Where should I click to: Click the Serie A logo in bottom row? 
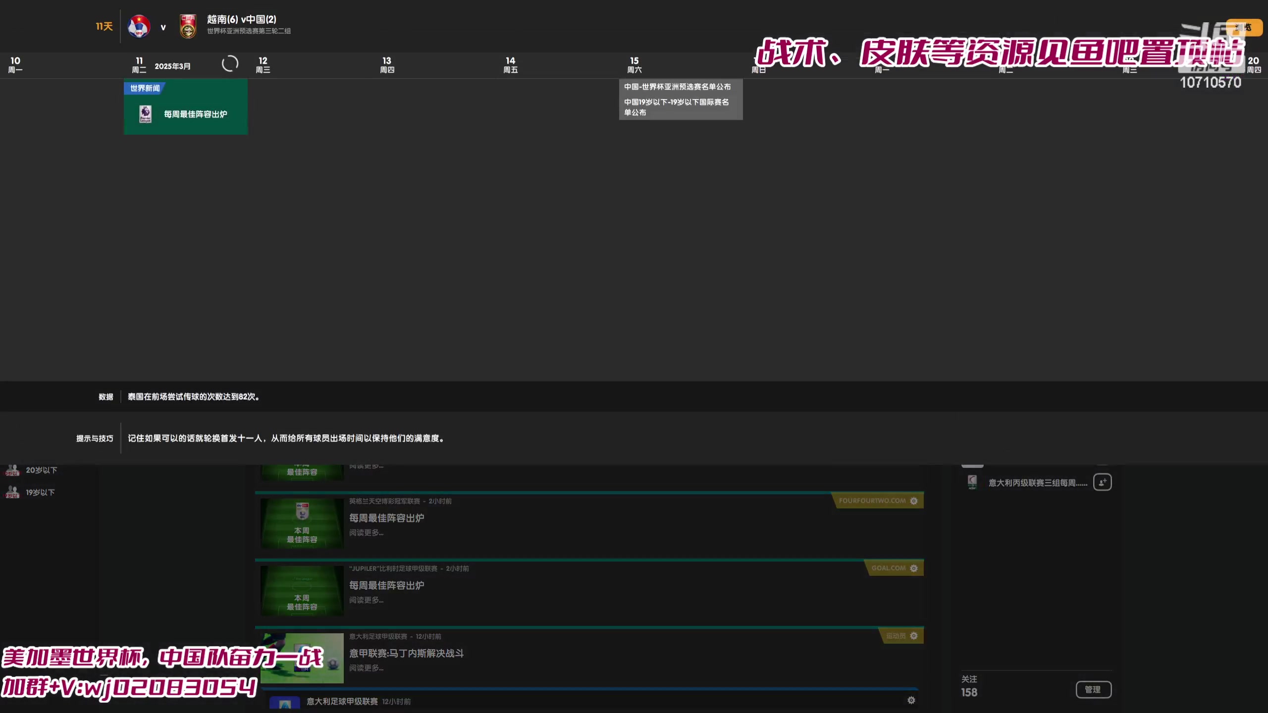pyautogui.click(x=285, y=703)
